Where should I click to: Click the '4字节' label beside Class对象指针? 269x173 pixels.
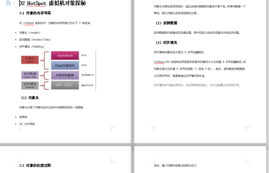pyautogui.click(x=84, y=65)
